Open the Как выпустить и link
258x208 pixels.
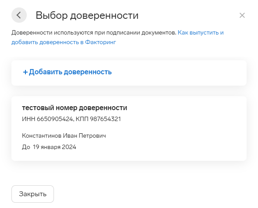coord(201,32)
